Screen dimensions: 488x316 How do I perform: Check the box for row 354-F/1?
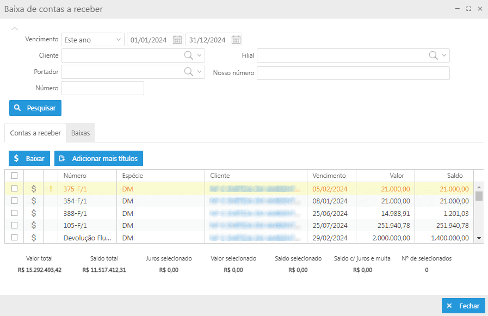[x=14, y=201]
